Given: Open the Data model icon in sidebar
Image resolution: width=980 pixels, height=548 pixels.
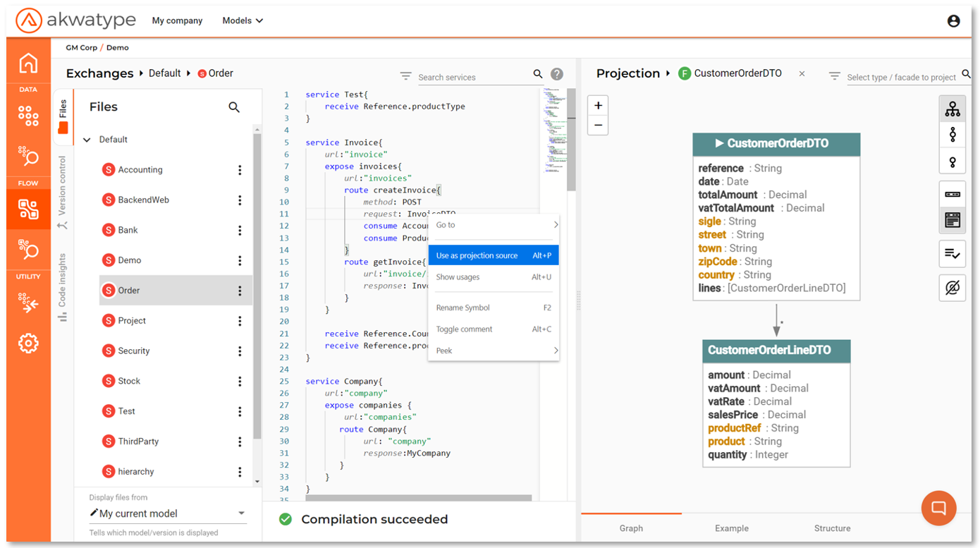Looking at the screenshot, I should pyautogui.click(x=28, y=115).
